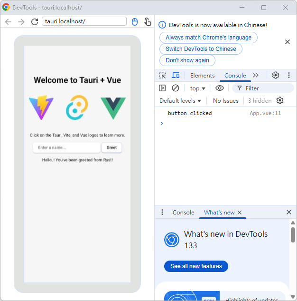297x301 pixels.
Task: Click the thumbnail in What's new card
Action: point(192,296)
